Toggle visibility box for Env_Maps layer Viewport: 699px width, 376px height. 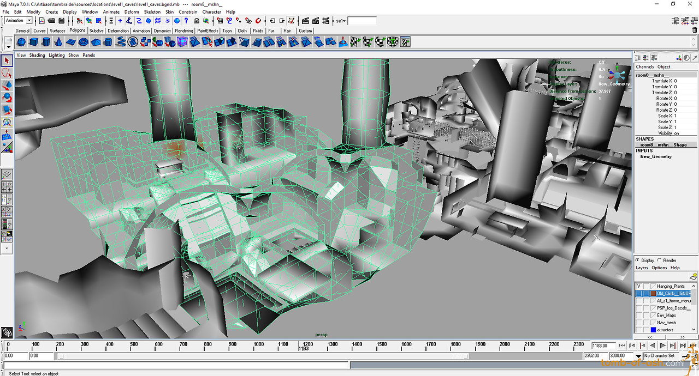coord(638,316)
